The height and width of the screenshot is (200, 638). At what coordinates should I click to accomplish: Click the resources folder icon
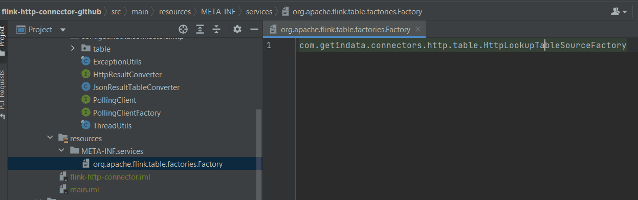click(63, 138)
